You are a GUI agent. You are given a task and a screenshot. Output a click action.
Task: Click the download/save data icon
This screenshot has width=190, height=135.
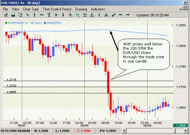[x=92, y=15]
